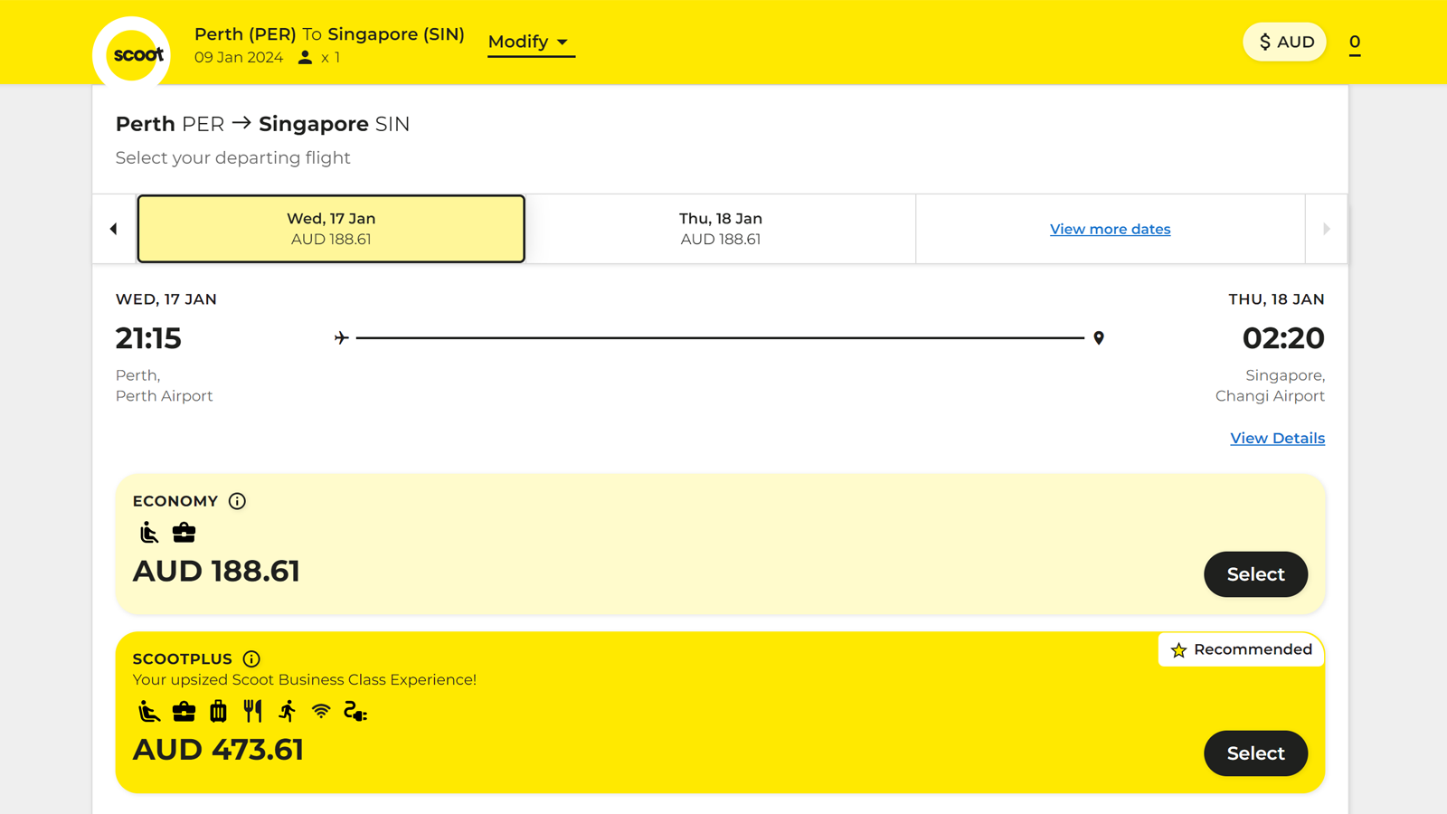Select the Economy fare at AUD 188.61
The width and height of the screenshot is (1447, 814).
pyautogui.click(x=1255, y=574)
